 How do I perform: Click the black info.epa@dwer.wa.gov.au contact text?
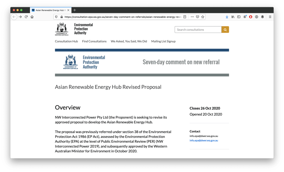point(204,136)
